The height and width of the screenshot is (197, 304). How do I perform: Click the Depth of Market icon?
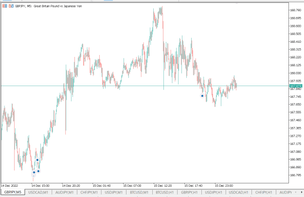11,6
